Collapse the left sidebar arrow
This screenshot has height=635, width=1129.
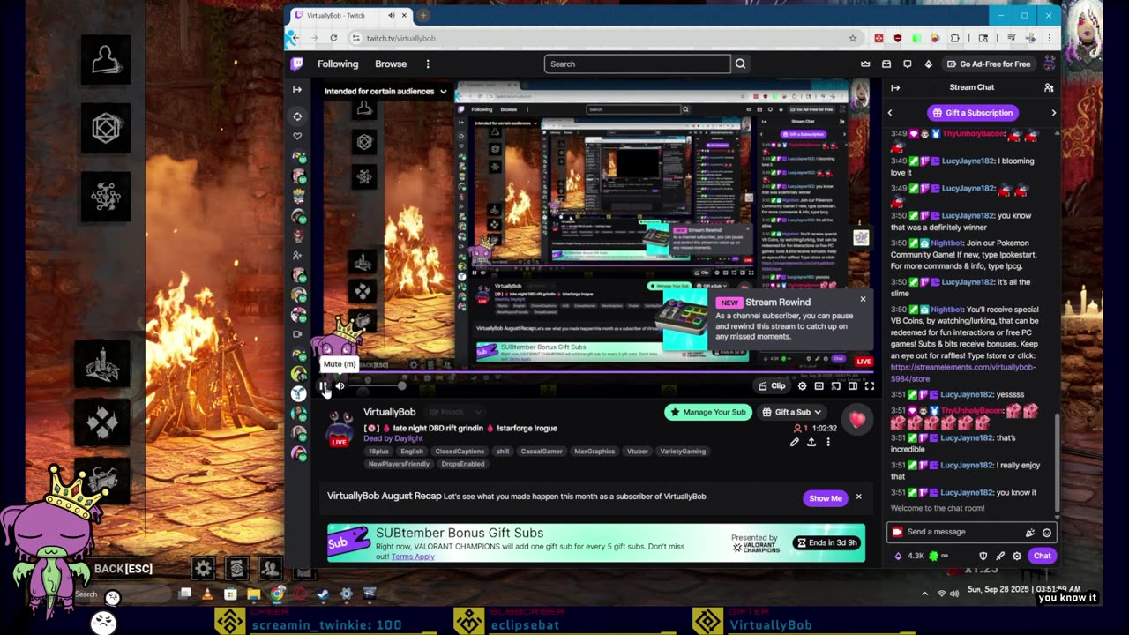(297, 89)
